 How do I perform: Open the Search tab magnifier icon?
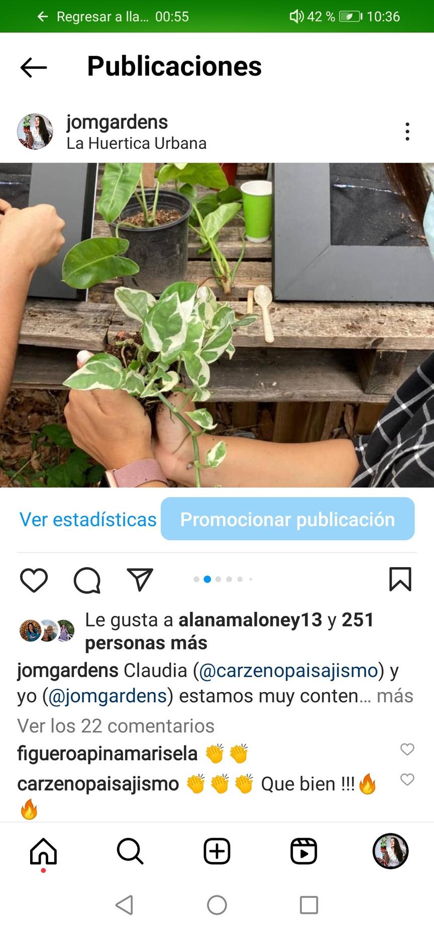pos(130,851)
